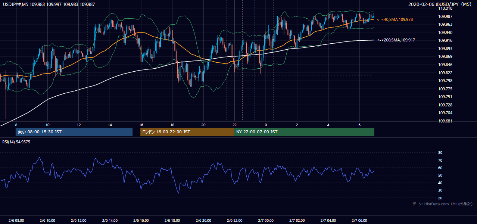The height and width of the screenshot is (224, 477).
Task: Click the RSI(14) 54.9575 indicator label
Action: (x=16, y=142)
